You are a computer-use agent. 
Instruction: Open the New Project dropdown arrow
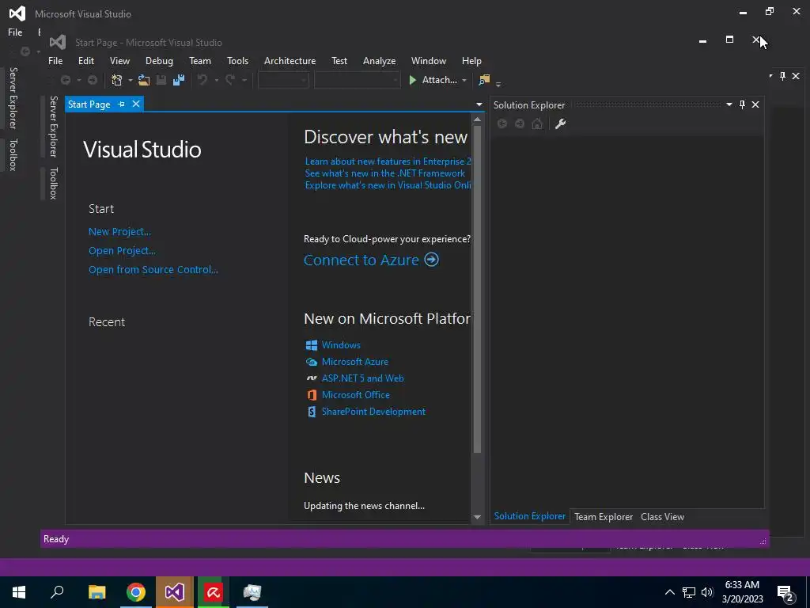coord(131,81)
